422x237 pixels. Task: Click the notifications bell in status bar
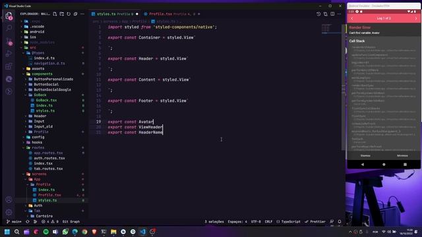click(340, 222)
